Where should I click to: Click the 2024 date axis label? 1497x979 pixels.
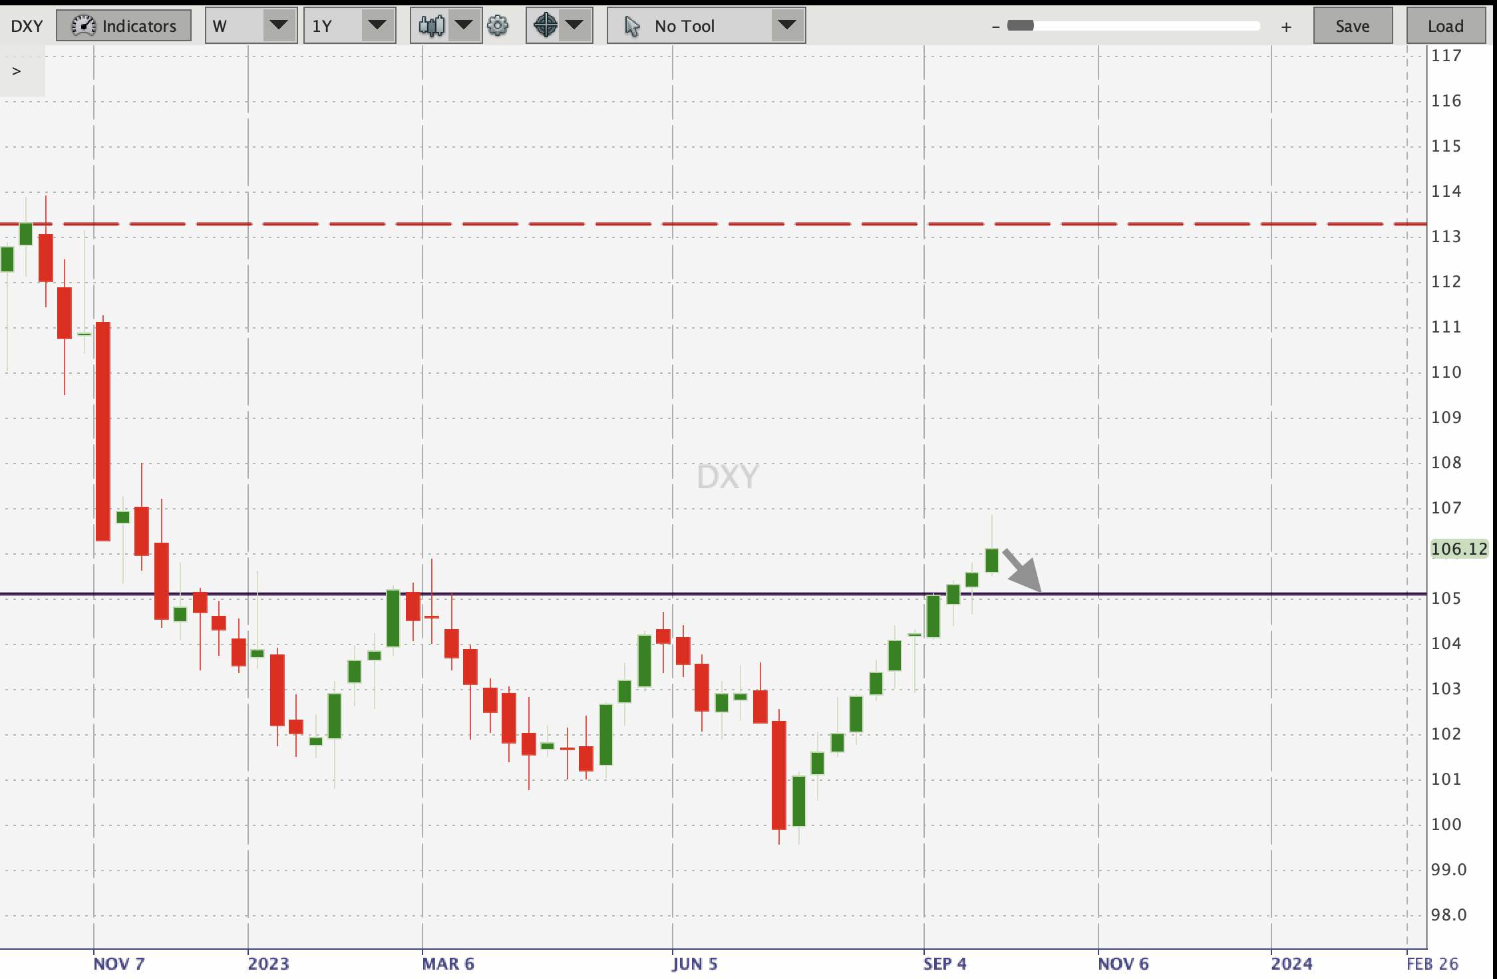(1291, 964)
